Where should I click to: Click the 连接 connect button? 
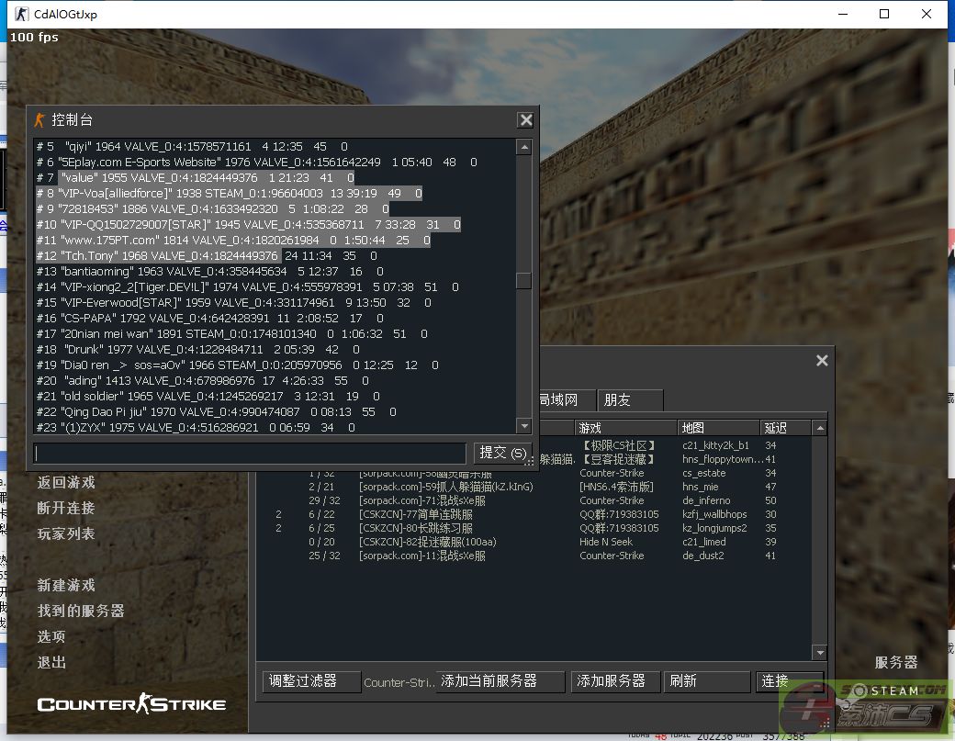[790, 681]
